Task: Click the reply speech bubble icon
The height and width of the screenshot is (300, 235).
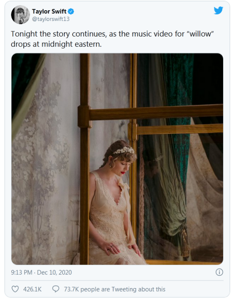Action: tap(56, 289)
